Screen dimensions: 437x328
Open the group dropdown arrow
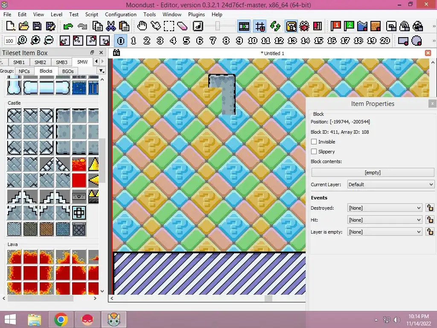click(x=102, y=71)
